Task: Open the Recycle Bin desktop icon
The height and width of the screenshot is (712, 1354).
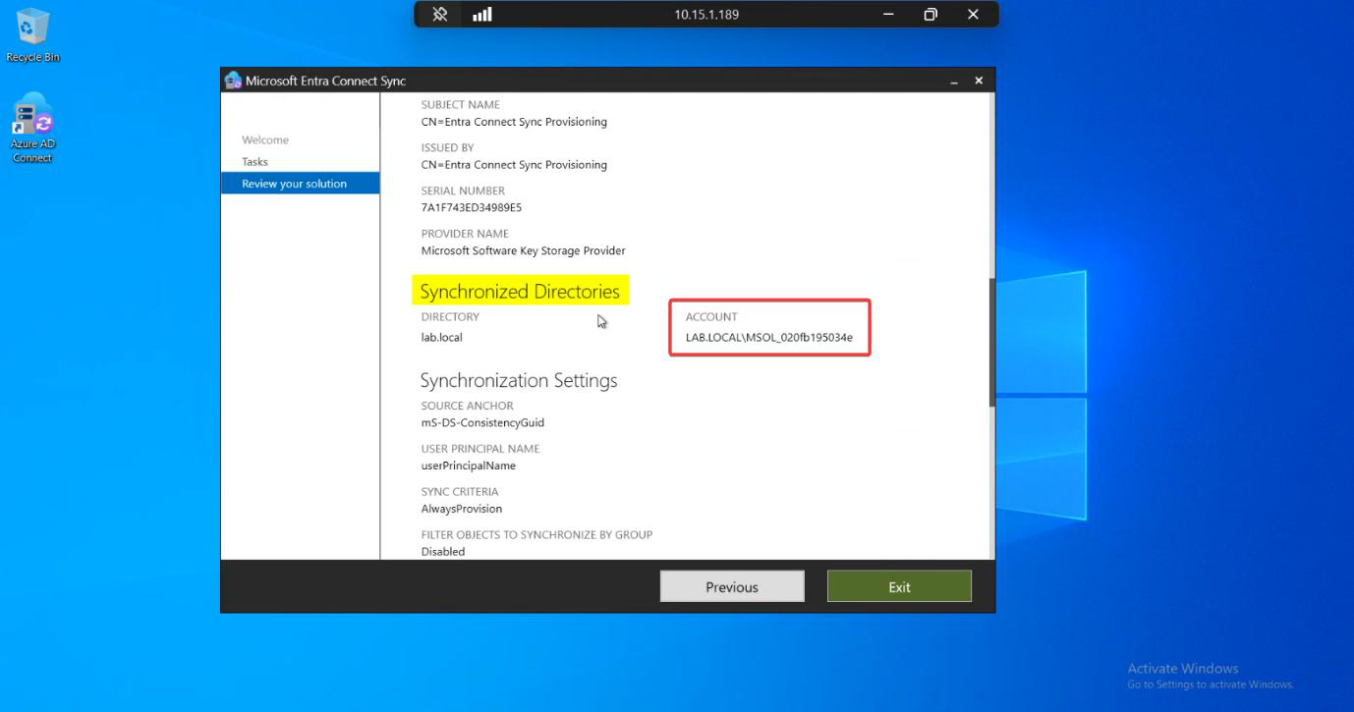Action: [x=32, y=35]
